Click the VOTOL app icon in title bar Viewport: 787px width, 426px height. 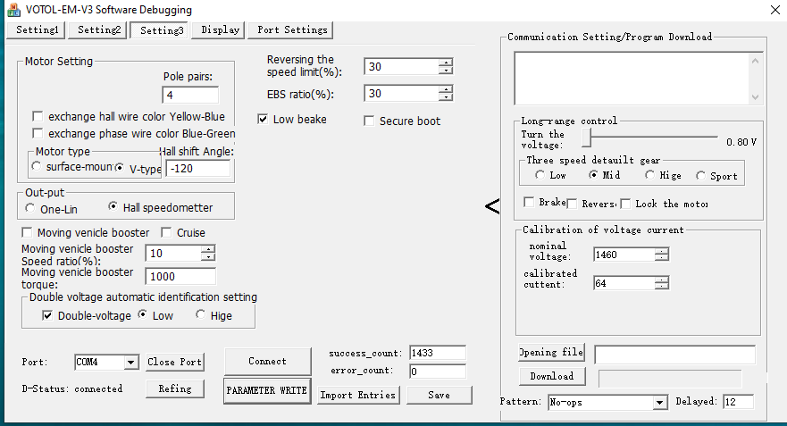pyautogui.click(x=13, y=9)
